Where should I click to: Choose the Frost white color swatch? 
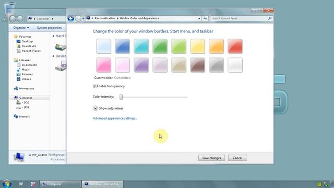[x=235, y=65]
